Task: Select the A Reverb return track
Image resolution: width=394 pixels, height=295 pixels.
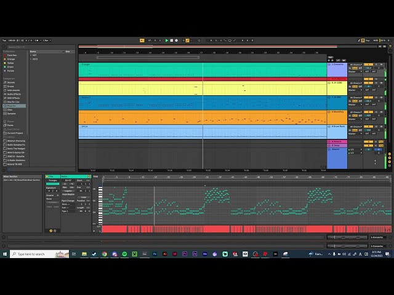Action: 337,142
